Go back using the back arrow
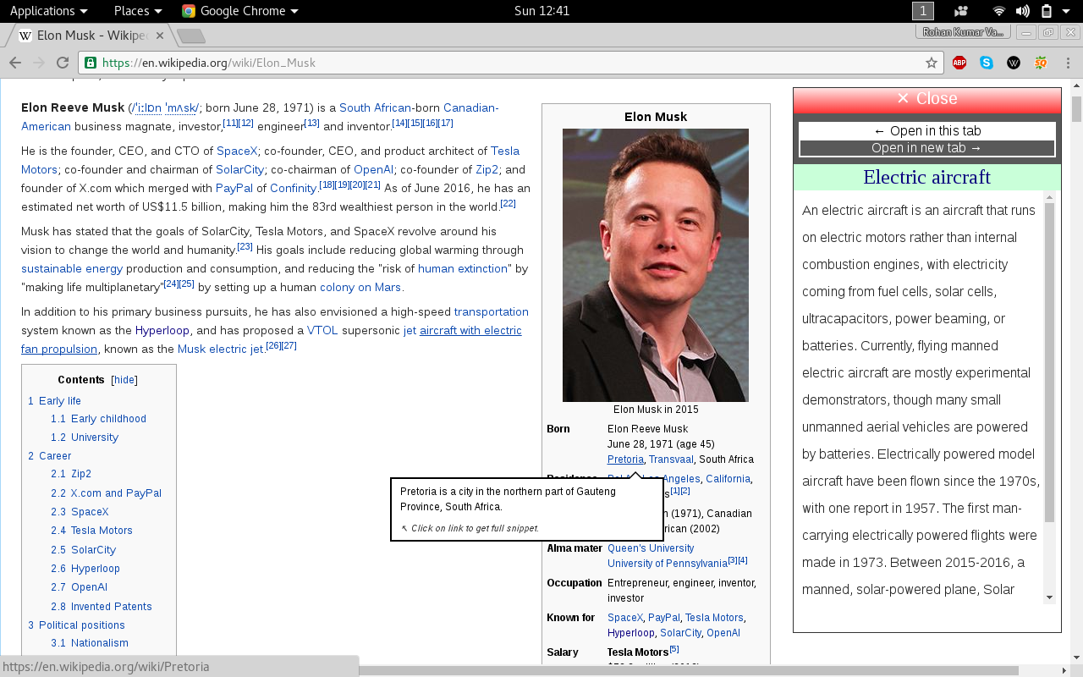Image resolution: width=1083 pixels, height=677 pixels. point(14,62)
